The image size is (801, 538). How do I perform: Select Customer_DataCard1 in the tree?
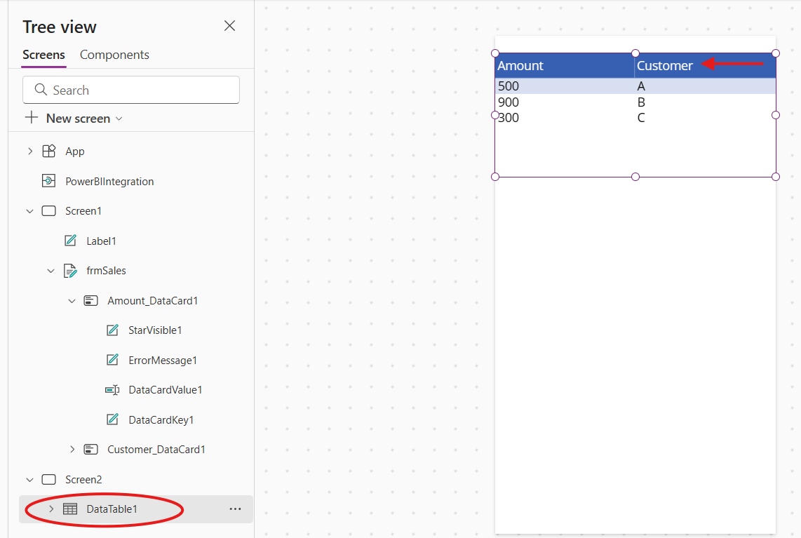[x=156, y=450]
